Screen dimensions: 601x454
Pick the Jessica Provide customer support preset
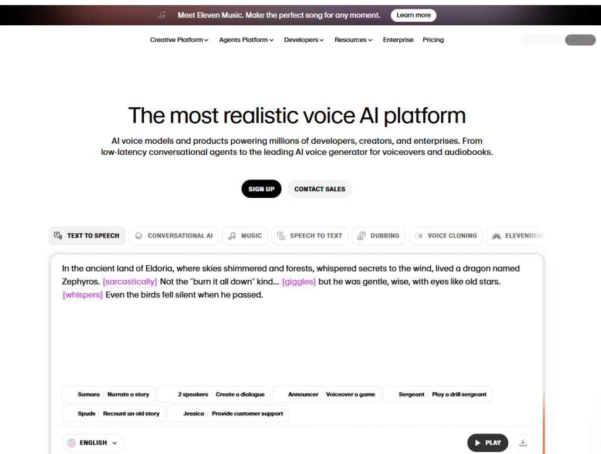[228, 414]
